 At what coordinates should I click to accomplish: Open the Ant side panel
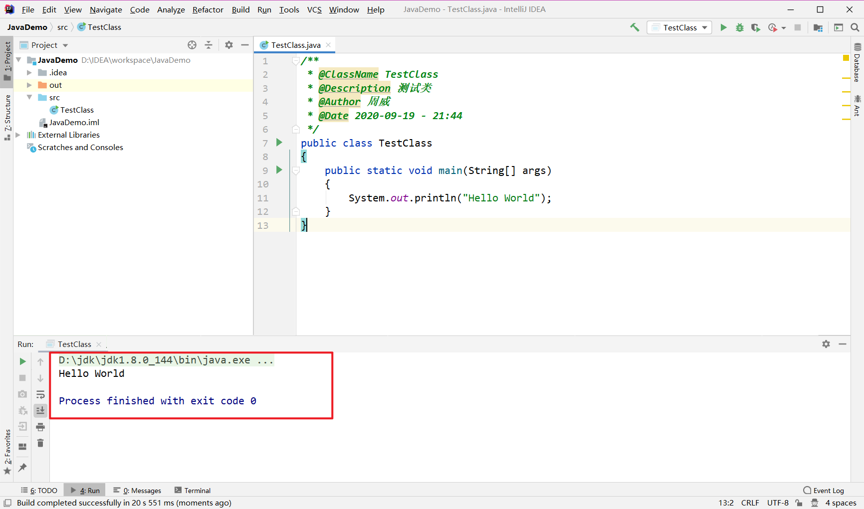pos(857,105)
